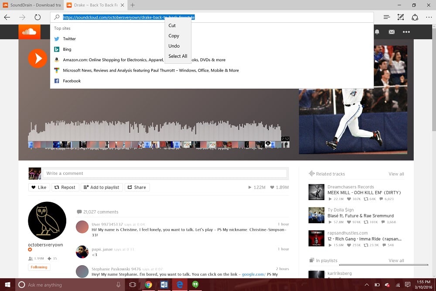Open Stephanie Paskowski 9476 commenter profile

pos(116,269)
